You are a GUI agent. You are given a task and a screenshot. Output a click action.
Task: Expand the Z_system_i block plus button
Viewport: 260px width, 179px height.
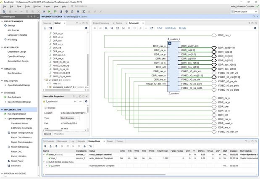point(169,43)
